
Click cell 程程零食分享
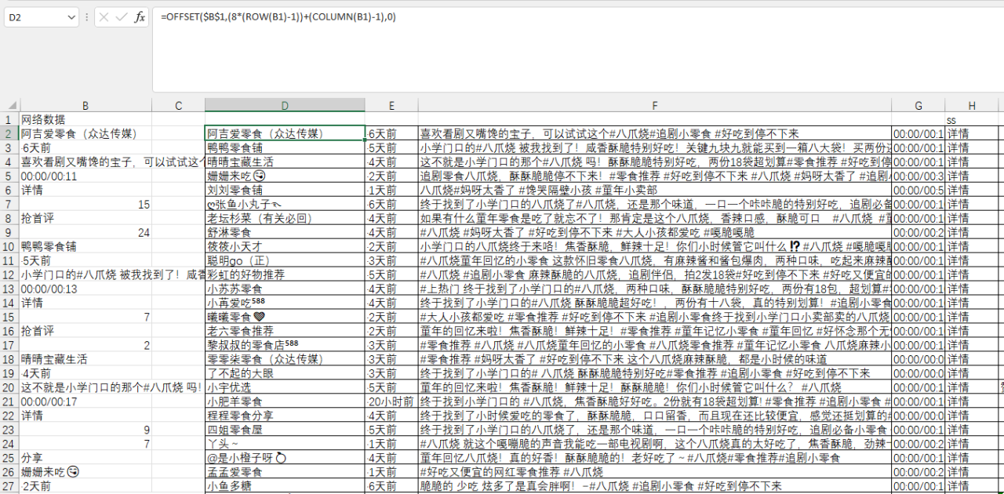tap(285, 416)
